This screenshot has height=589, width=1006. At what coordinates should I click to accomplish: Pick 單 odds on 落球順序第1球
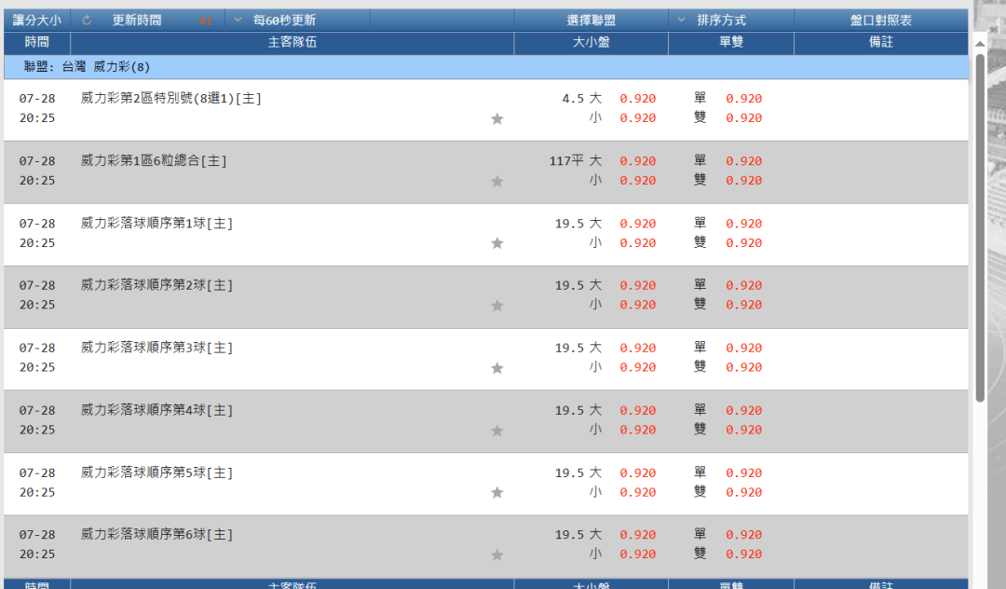click(x=744, y=224)
